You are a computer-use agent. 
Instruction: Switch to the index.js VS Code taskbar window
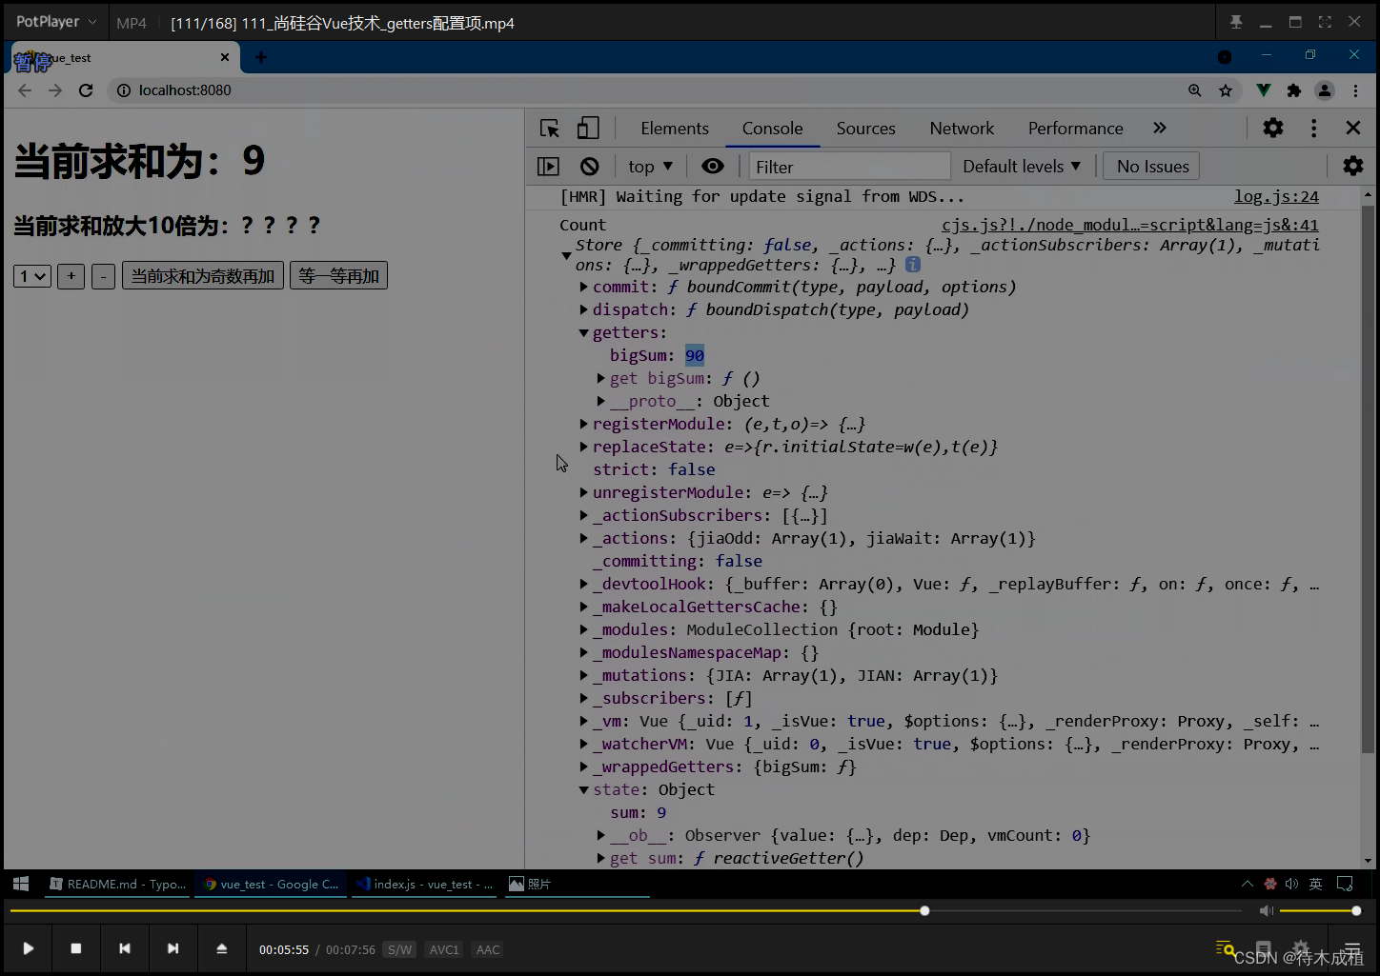[x=423, y=884]
